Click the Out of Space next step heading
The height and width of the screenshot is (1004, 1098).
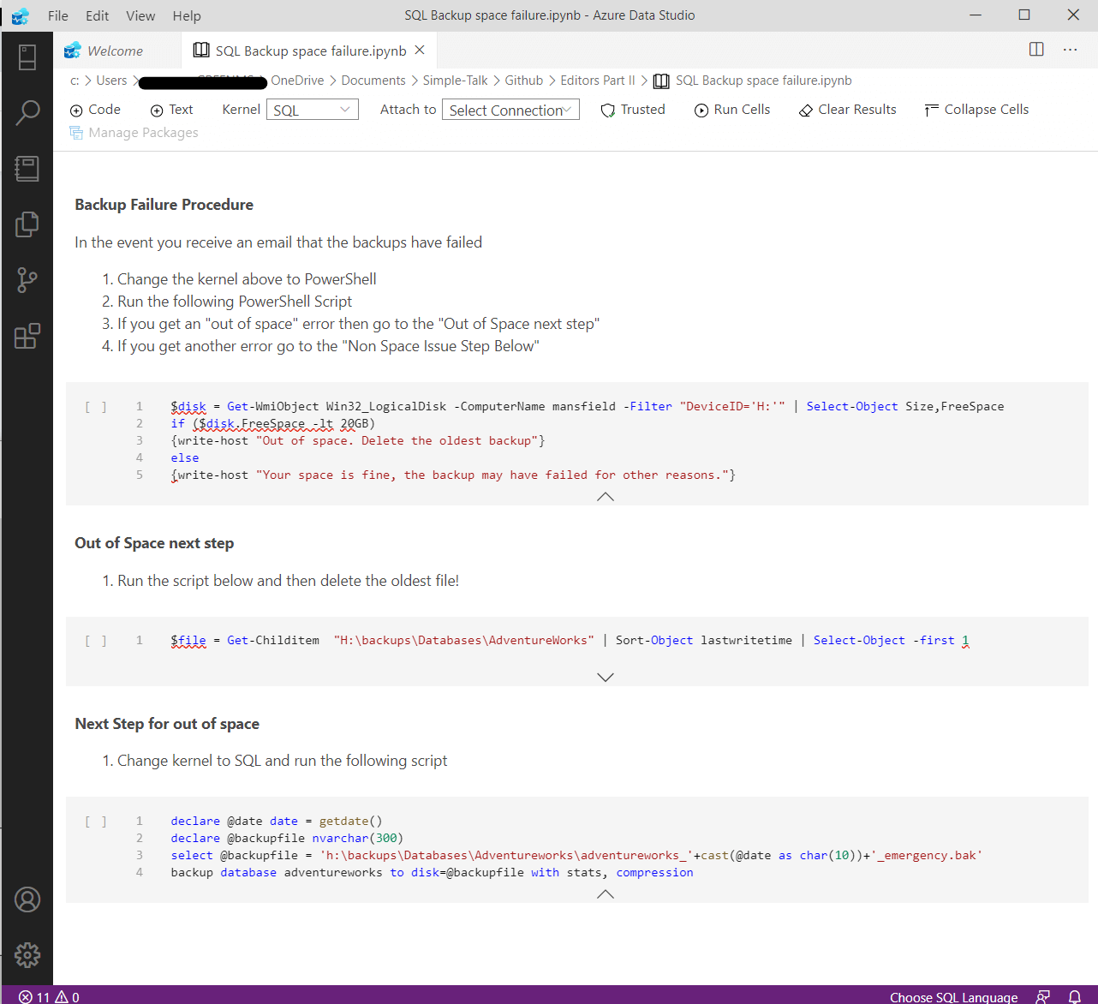154,543
